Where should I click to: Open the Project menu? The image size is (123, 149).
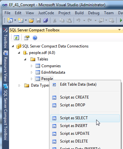64,13
